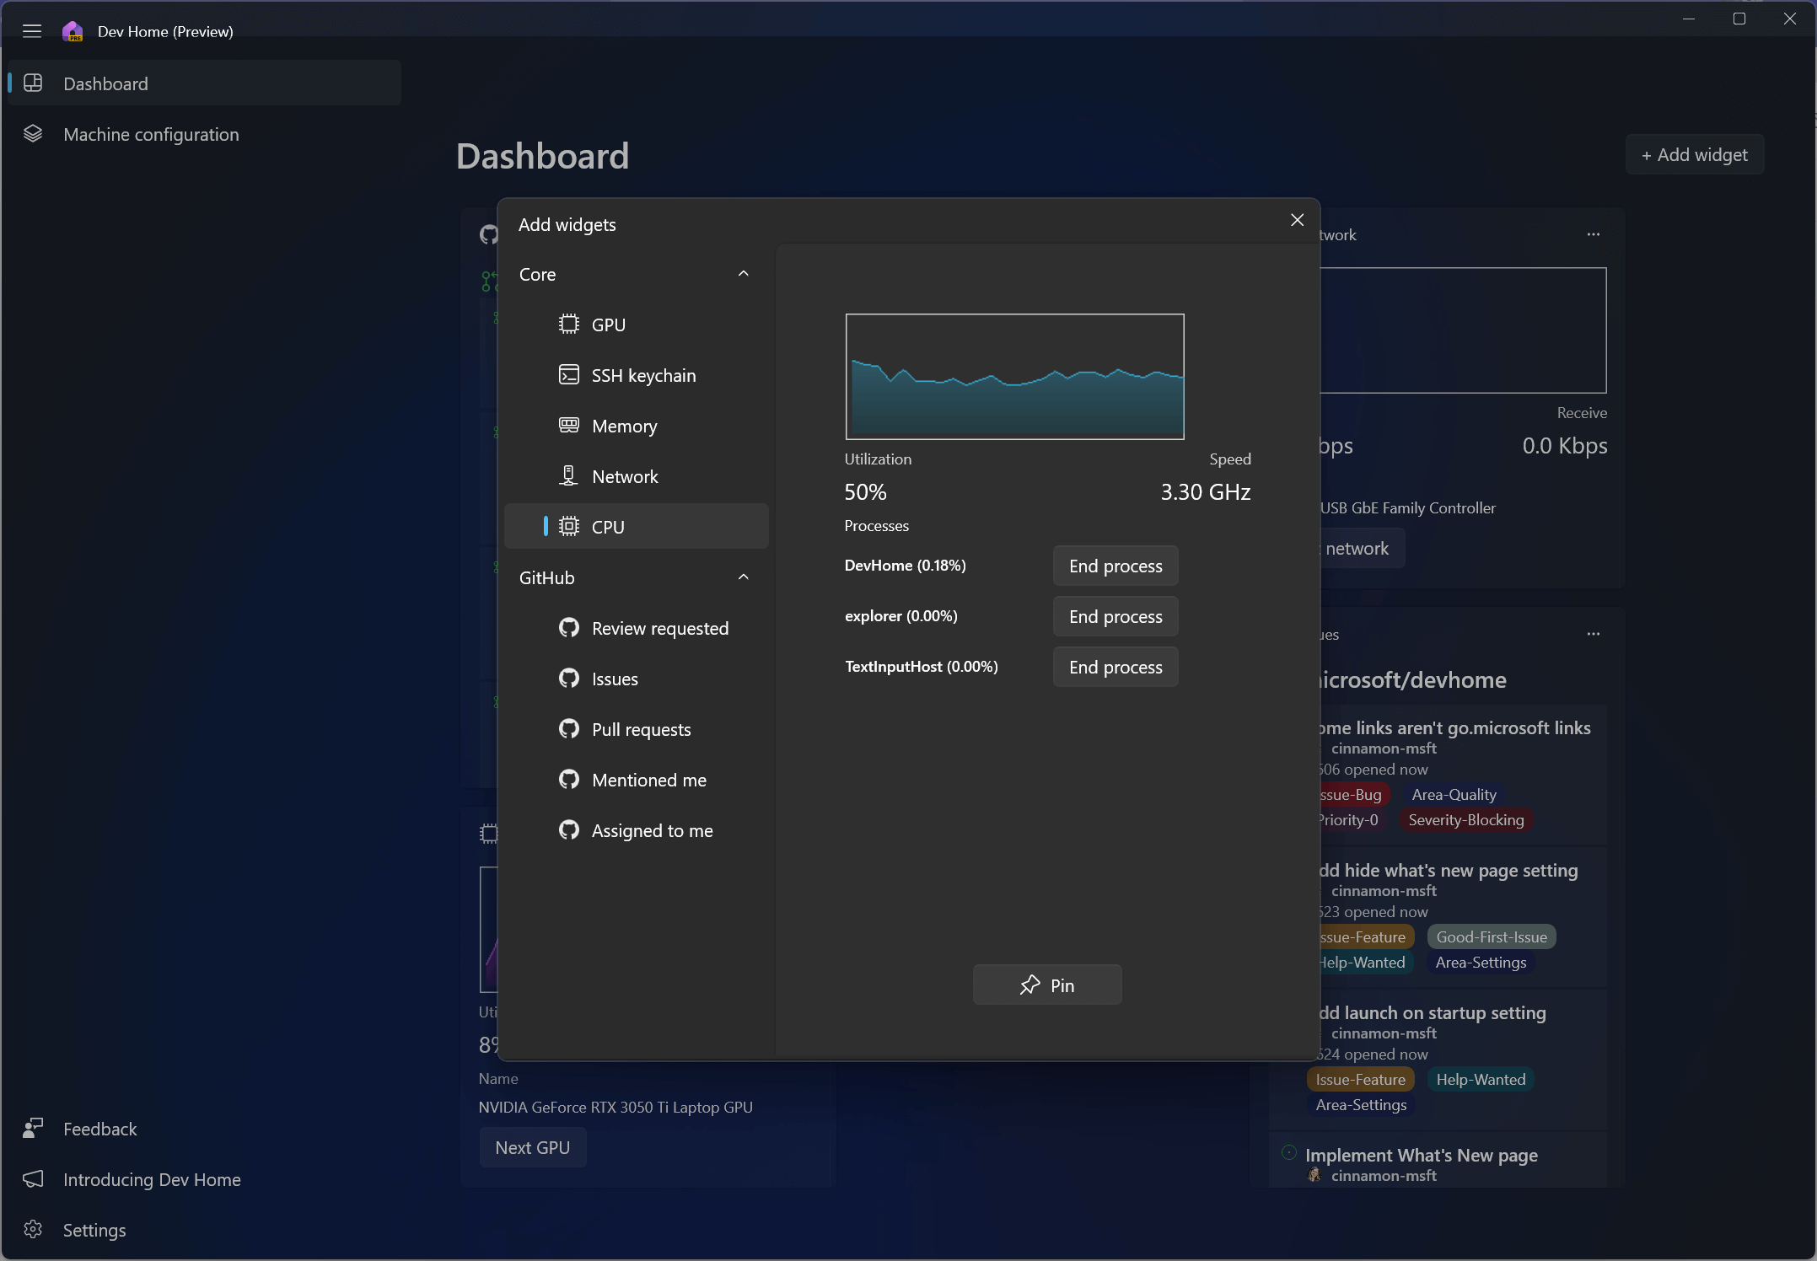Collapse the Core widgets section
1817x1261 pixels.
tap(743, 273)
